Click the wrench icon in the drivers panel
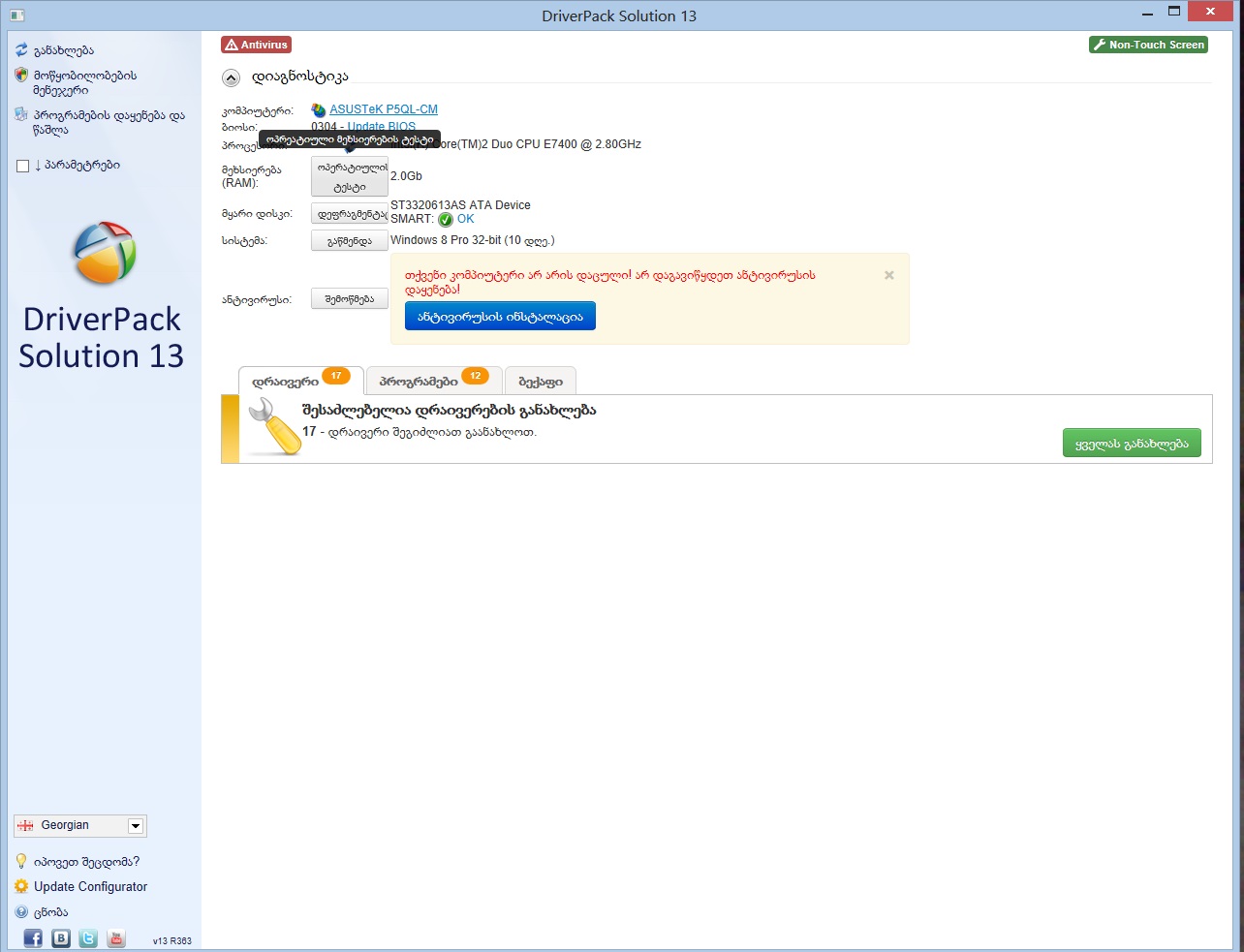The image size is (1244, 952). point(274,427)
